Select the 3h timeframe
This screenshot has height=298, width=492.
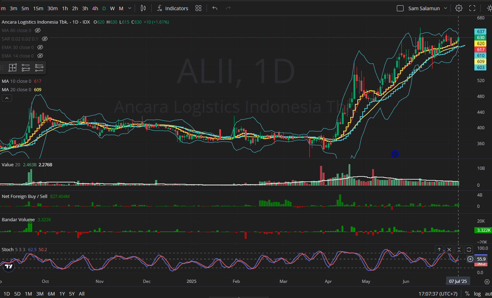[x=85, y=8]
